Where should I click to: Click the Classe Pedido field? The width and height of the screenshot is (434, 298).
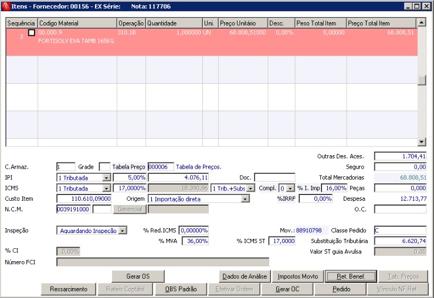400,230
